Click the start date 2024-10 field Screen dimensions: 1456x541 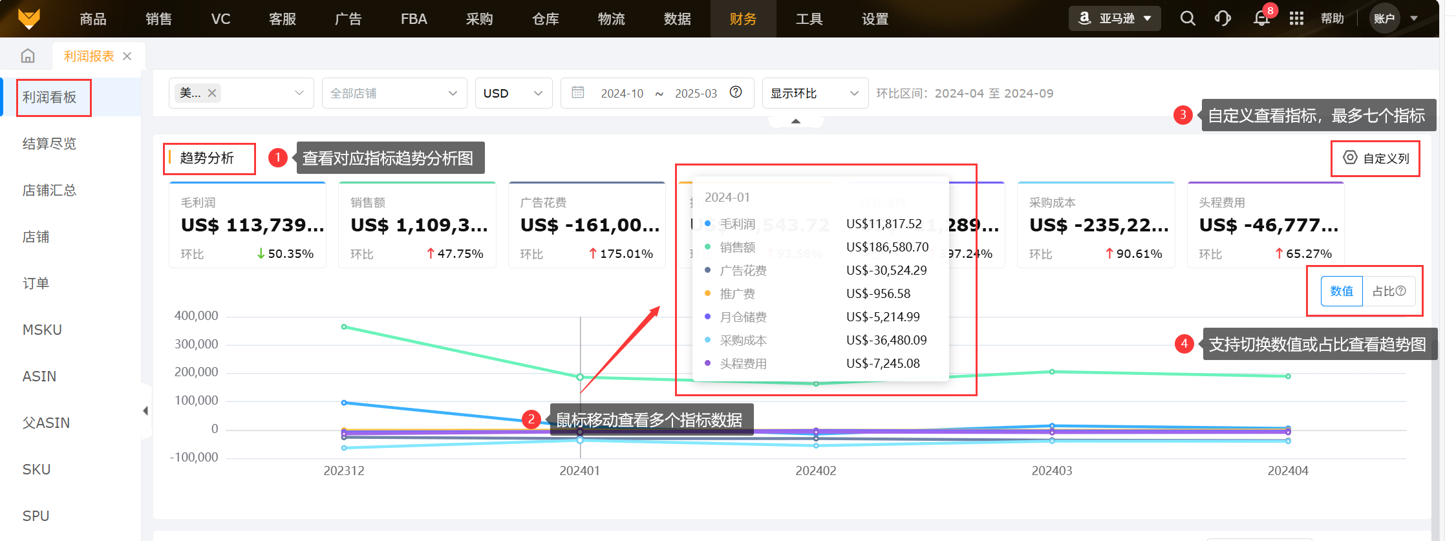coord(622,93)
